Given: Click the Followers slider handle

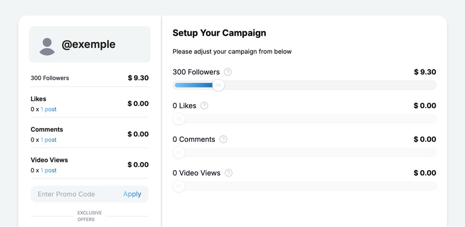Looking at the screenshot, I should (218, 85).
